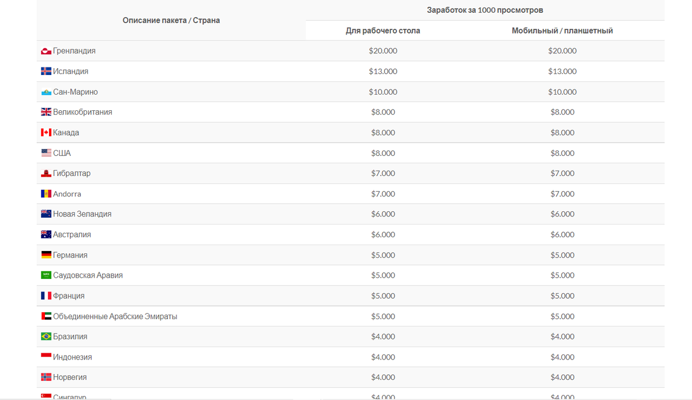This screenshot has height=400, width=692.
Task: Click San Marino's mobile rate $10.000
Action: 562,92
